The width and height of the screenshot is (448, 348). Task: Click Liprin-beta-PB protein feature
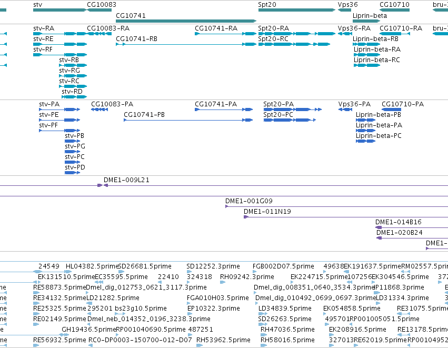coord(366,120)
